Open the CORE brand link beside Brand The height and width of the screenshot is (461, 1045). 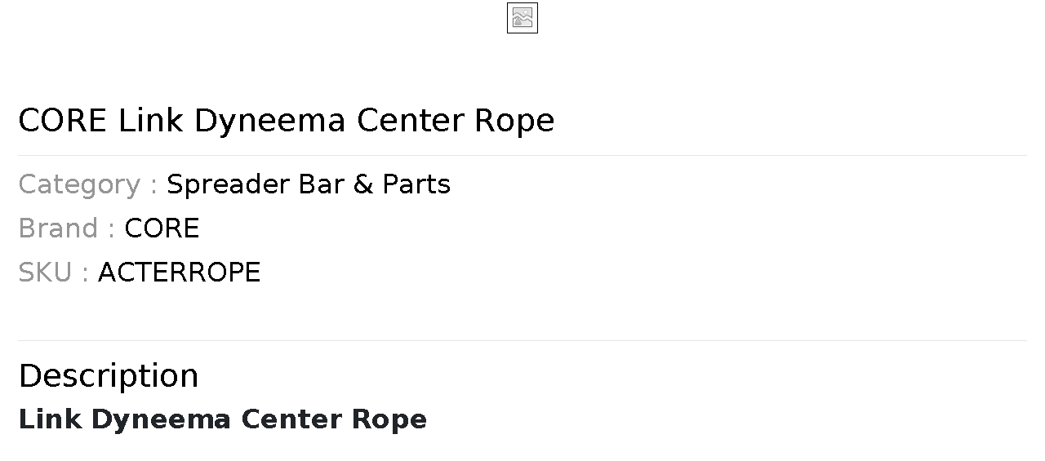[x=162, y=228]
